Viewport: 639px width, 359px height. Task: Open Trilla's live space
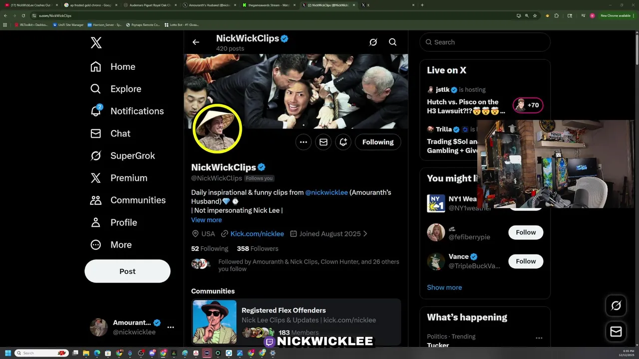click(x=452, y=142)
